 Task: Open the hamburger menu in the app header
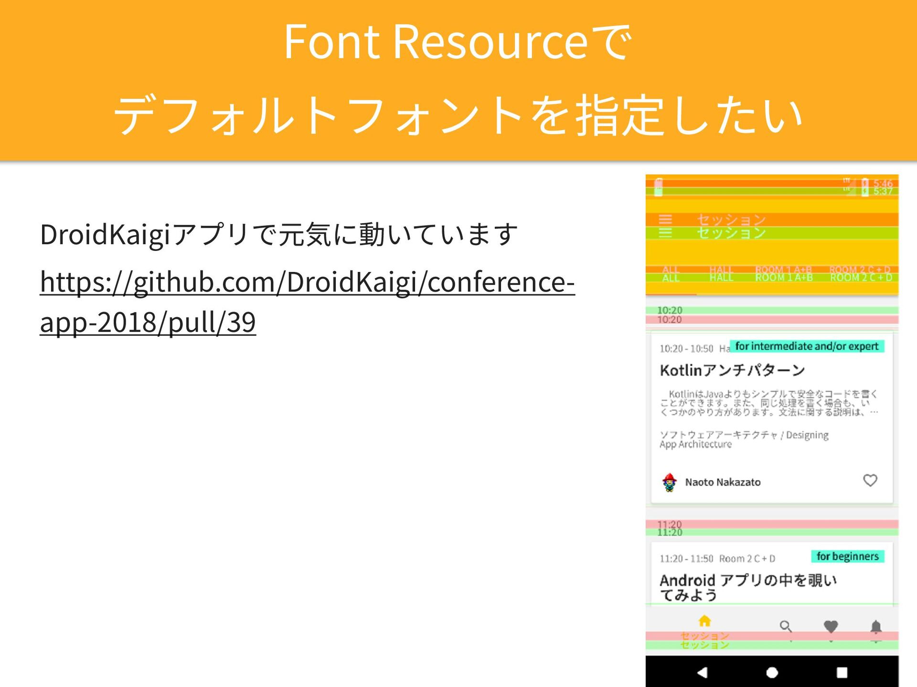665,226
